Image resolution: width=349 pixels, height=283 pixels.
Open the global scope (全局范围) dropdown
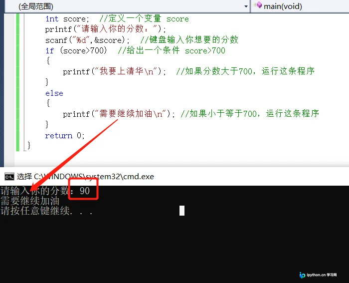coord(128,6)
